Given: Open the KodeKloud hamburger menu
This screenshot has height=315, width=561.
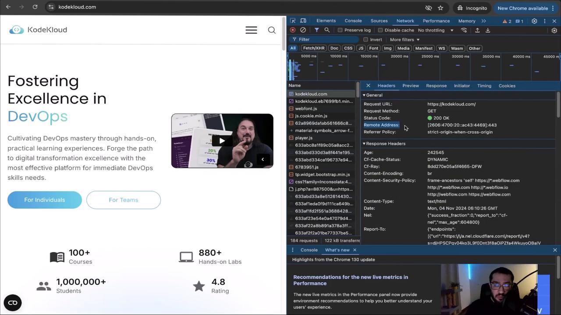Looking at the screenshot, I should pos(251,30).
